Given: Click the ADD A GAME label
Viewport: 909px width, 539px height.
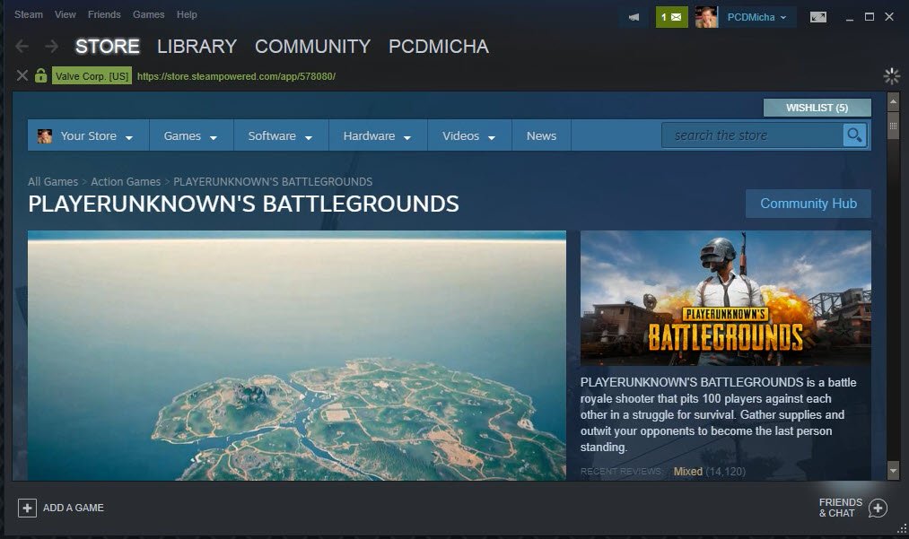Looking at the screenshot, I should (73, 508).
